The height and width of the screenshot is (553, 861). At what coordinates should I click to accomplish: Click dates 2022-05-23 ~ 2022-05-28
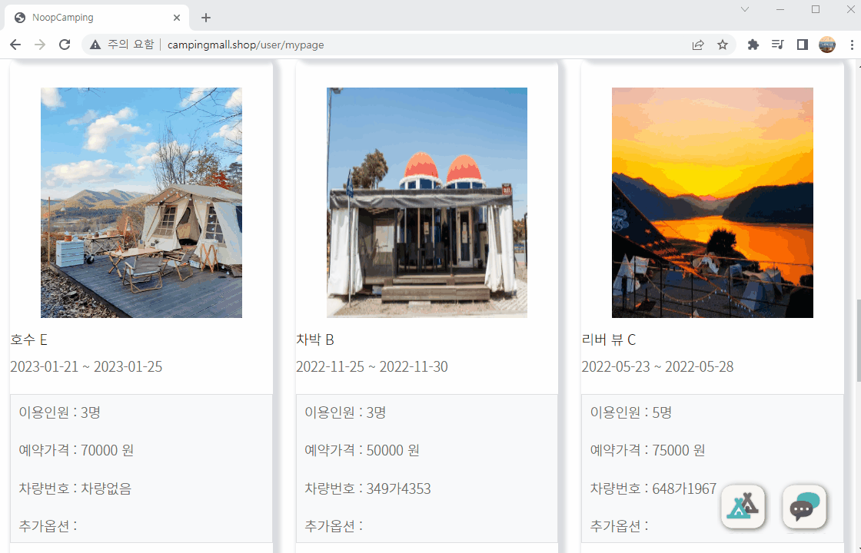657,366
